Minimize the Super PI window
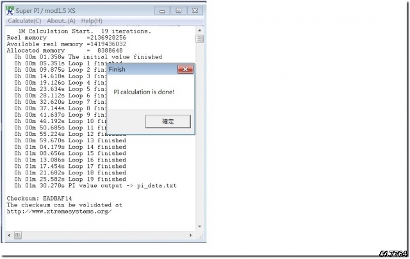Viewport: 410px width, 259px height. [x=162, y=11]
